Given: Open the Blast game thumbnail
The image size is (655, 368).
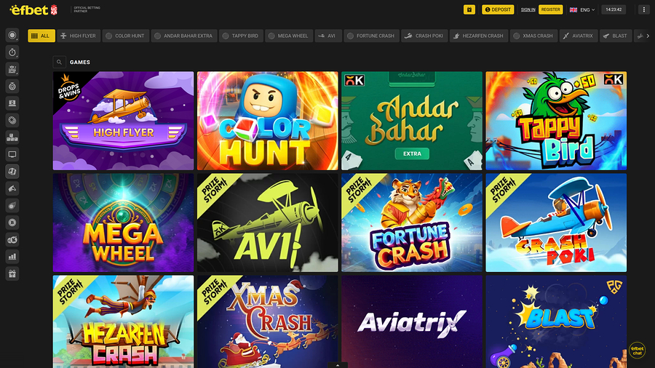Looking at the screenshot, I should coord(556,321).
